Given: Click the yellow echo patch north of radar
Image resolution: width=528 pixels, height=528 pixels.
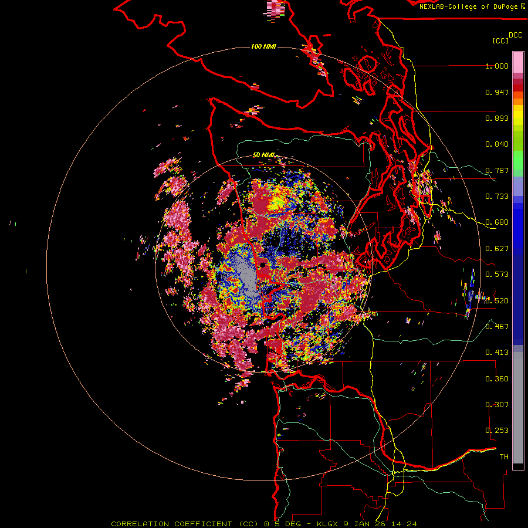Looking at the screenshot, I should pos(277,202).
